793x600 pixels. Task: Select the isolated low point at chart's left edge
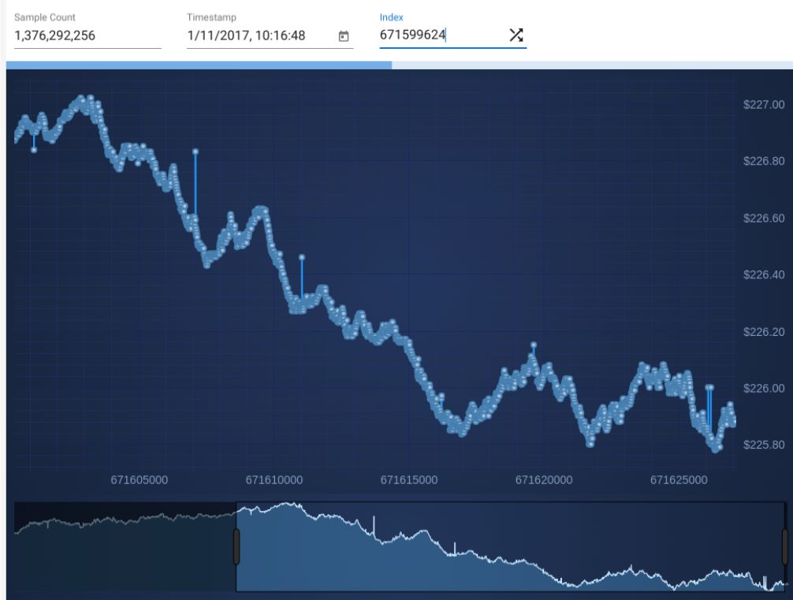[x=34, y=149]
